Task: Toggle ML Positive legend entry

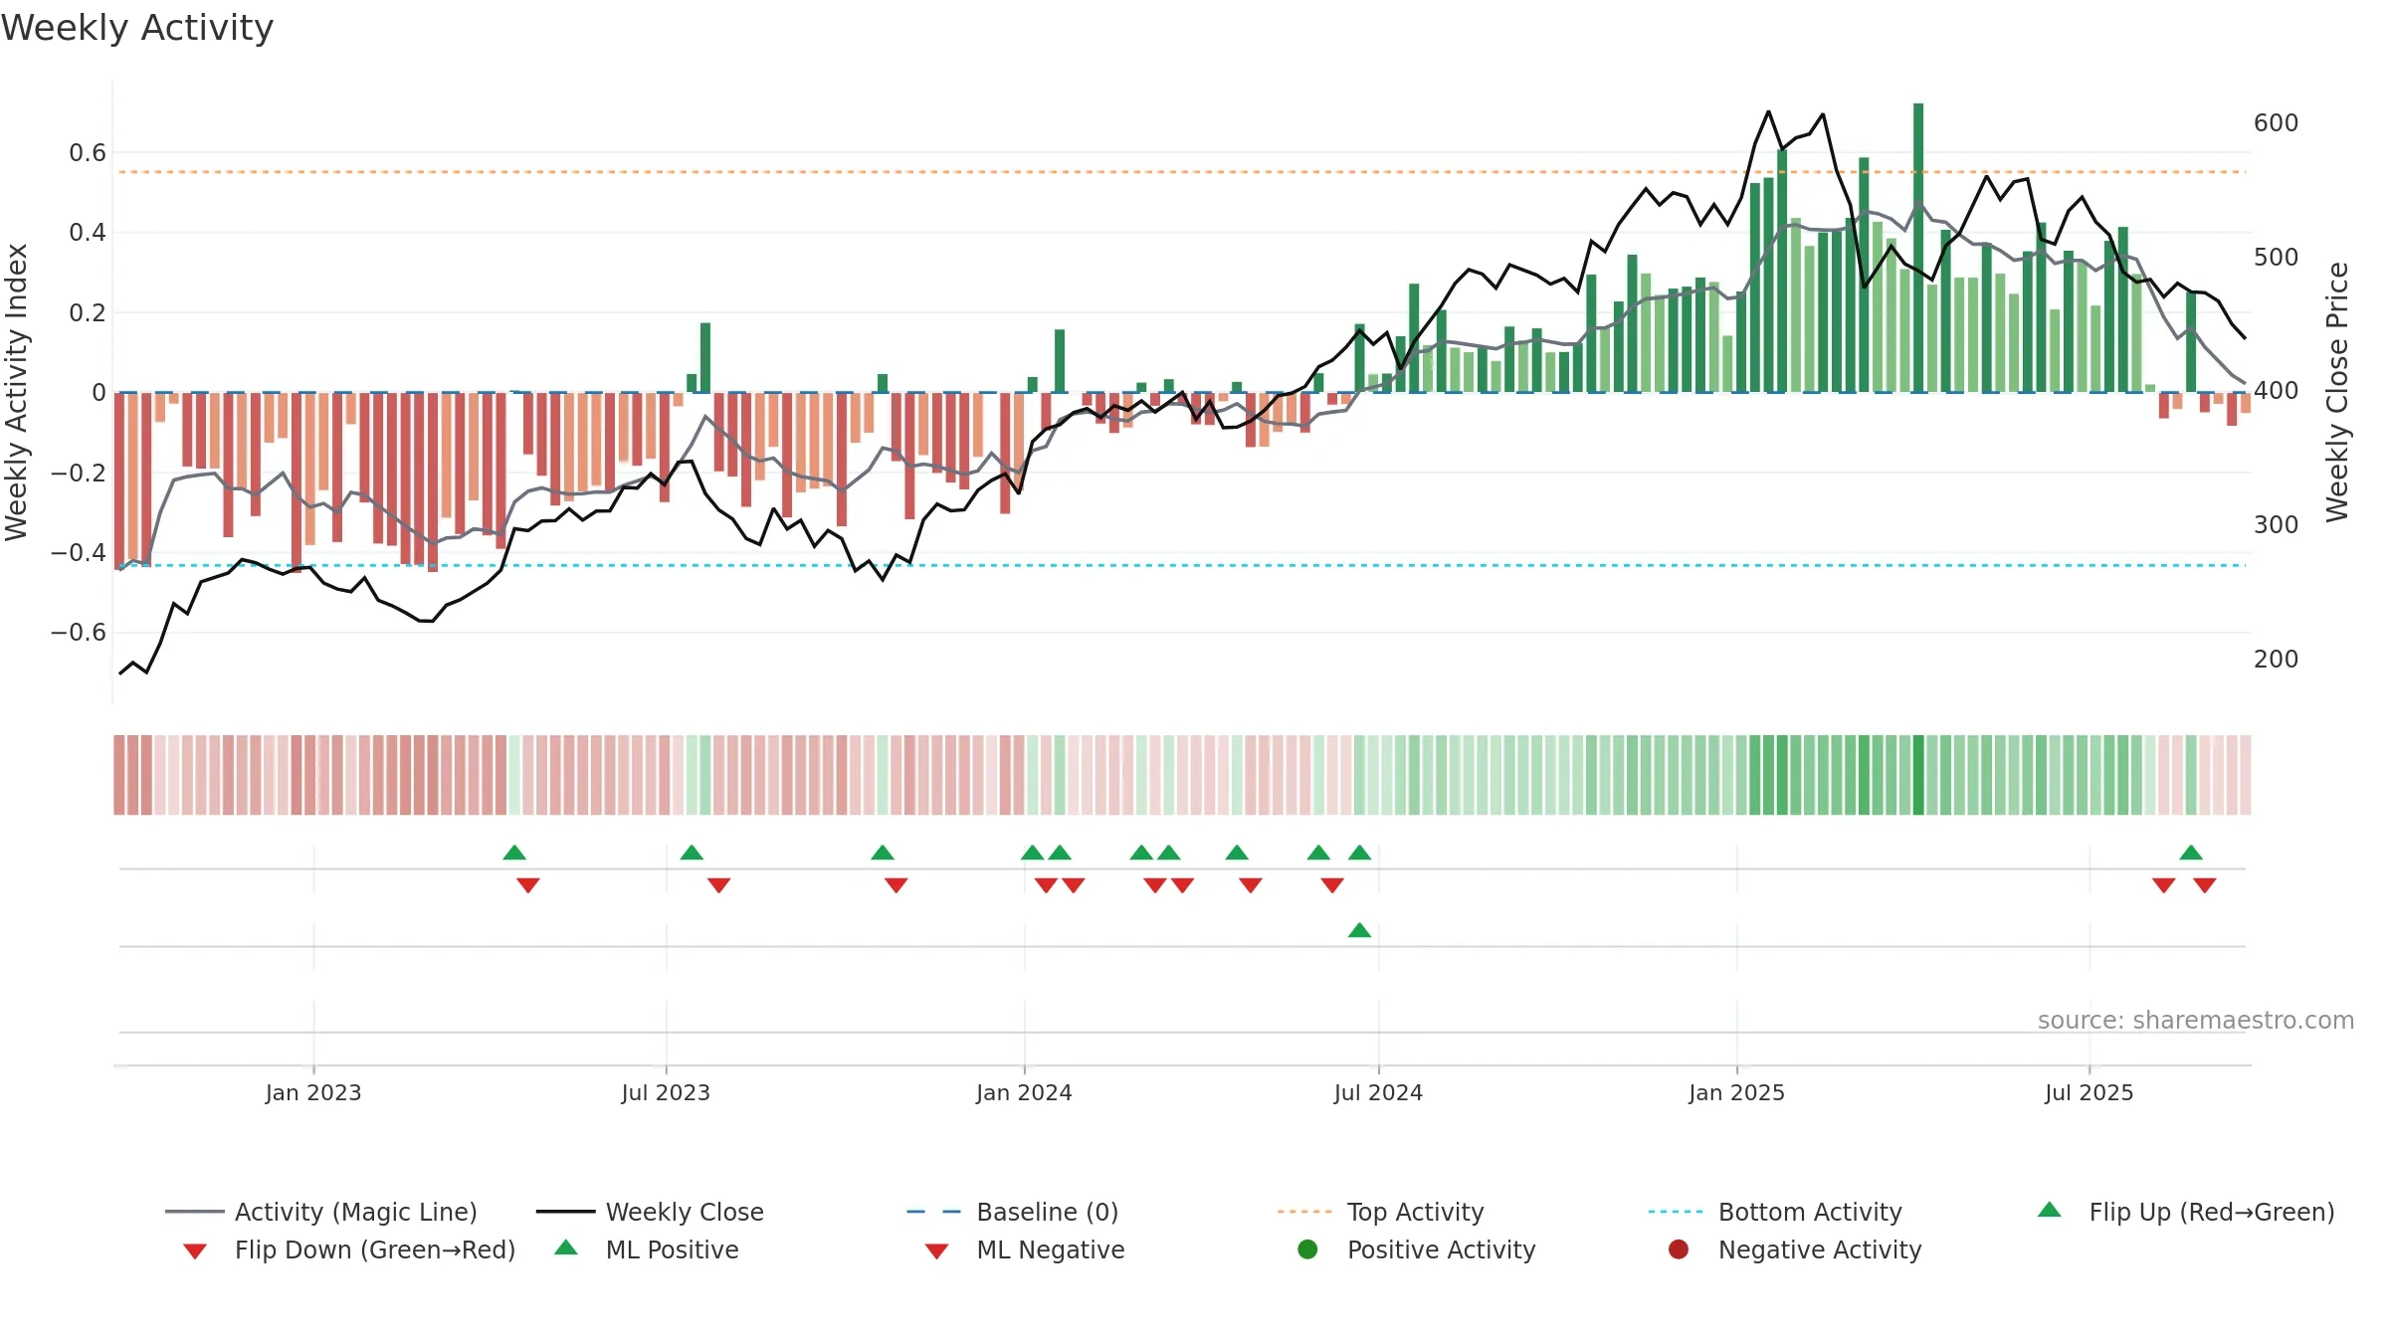Action: pos(646,1249)
